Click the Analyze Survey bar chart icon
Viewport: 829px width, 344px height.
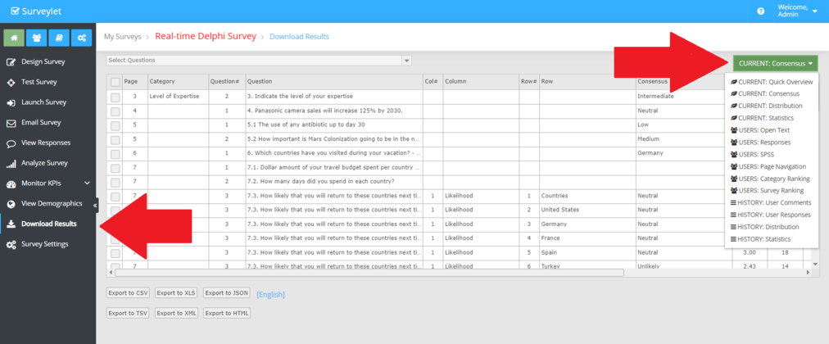(11, 164)
